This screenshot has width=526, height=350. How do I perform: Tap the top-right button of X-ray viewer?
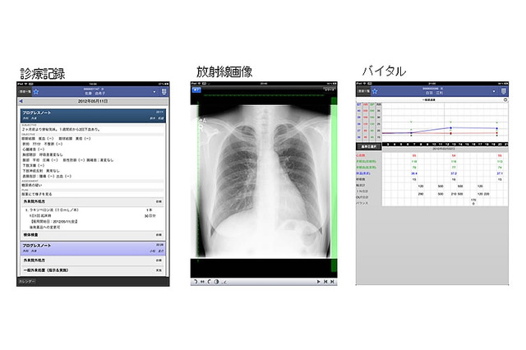tap(330, 90)
